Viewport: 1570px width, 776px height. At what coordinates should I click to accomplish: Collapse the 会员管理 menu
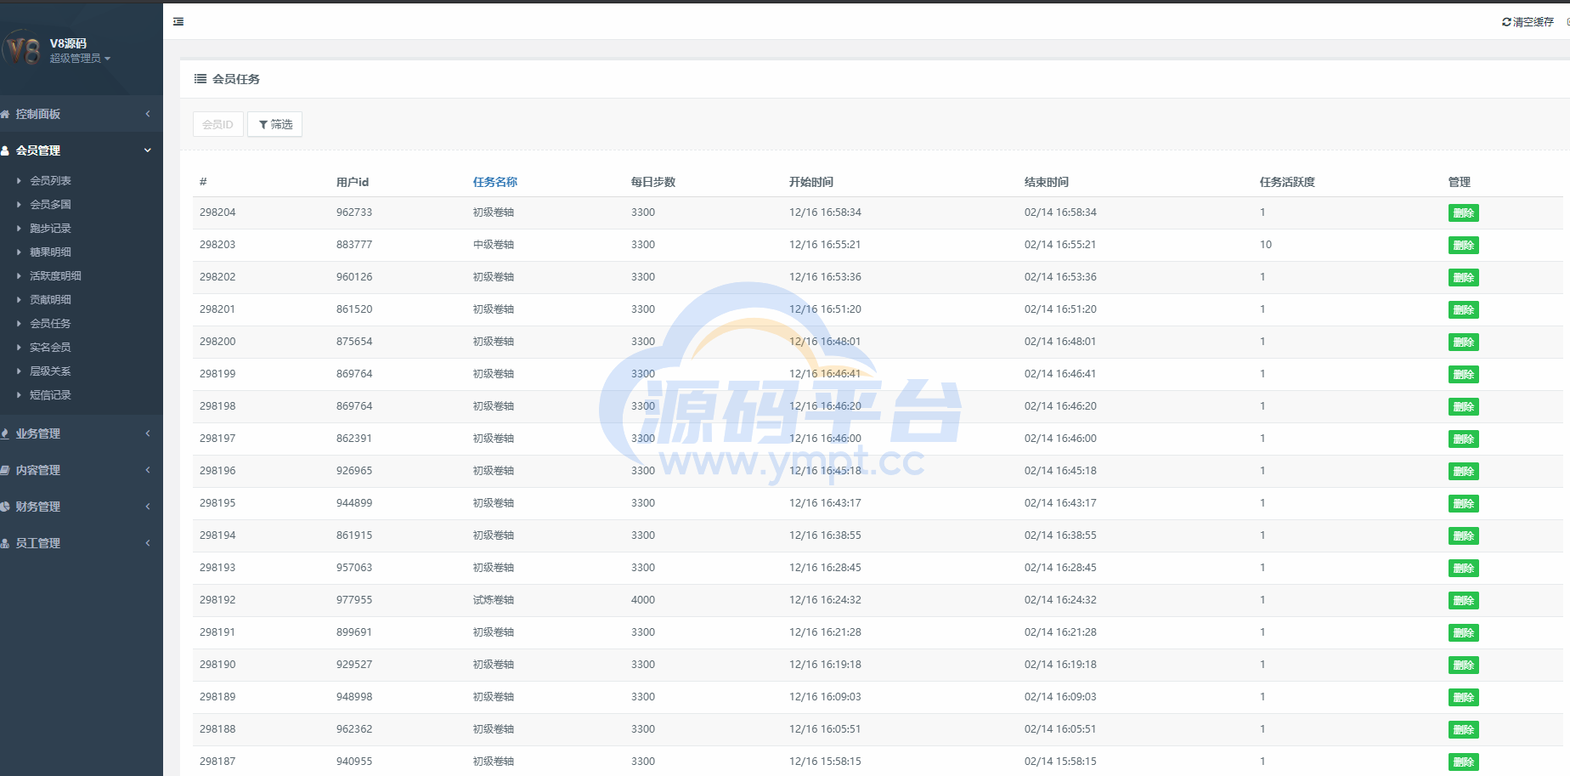(x=81, y=150)
